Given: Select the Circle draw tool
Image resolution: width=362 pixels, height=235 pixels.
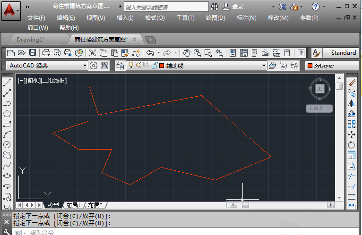Looking at the screenshot, I should coord(7,145).
